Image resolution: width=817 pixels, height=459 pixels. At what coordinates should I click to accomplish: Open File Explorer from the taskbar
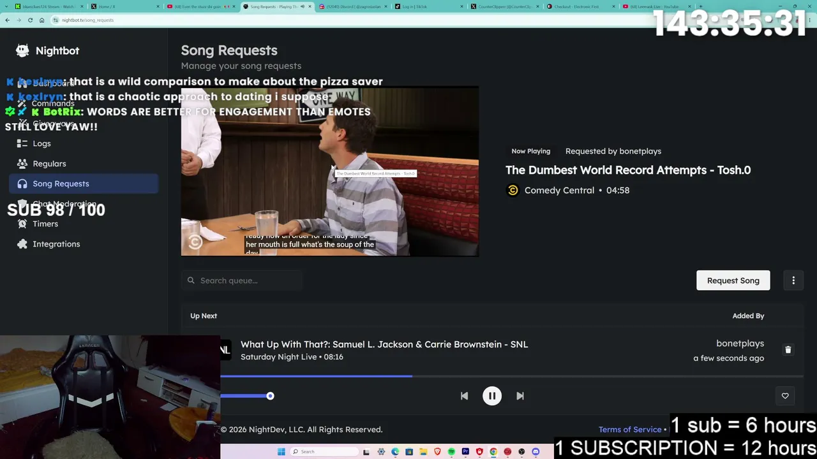(x=423, y=452)
